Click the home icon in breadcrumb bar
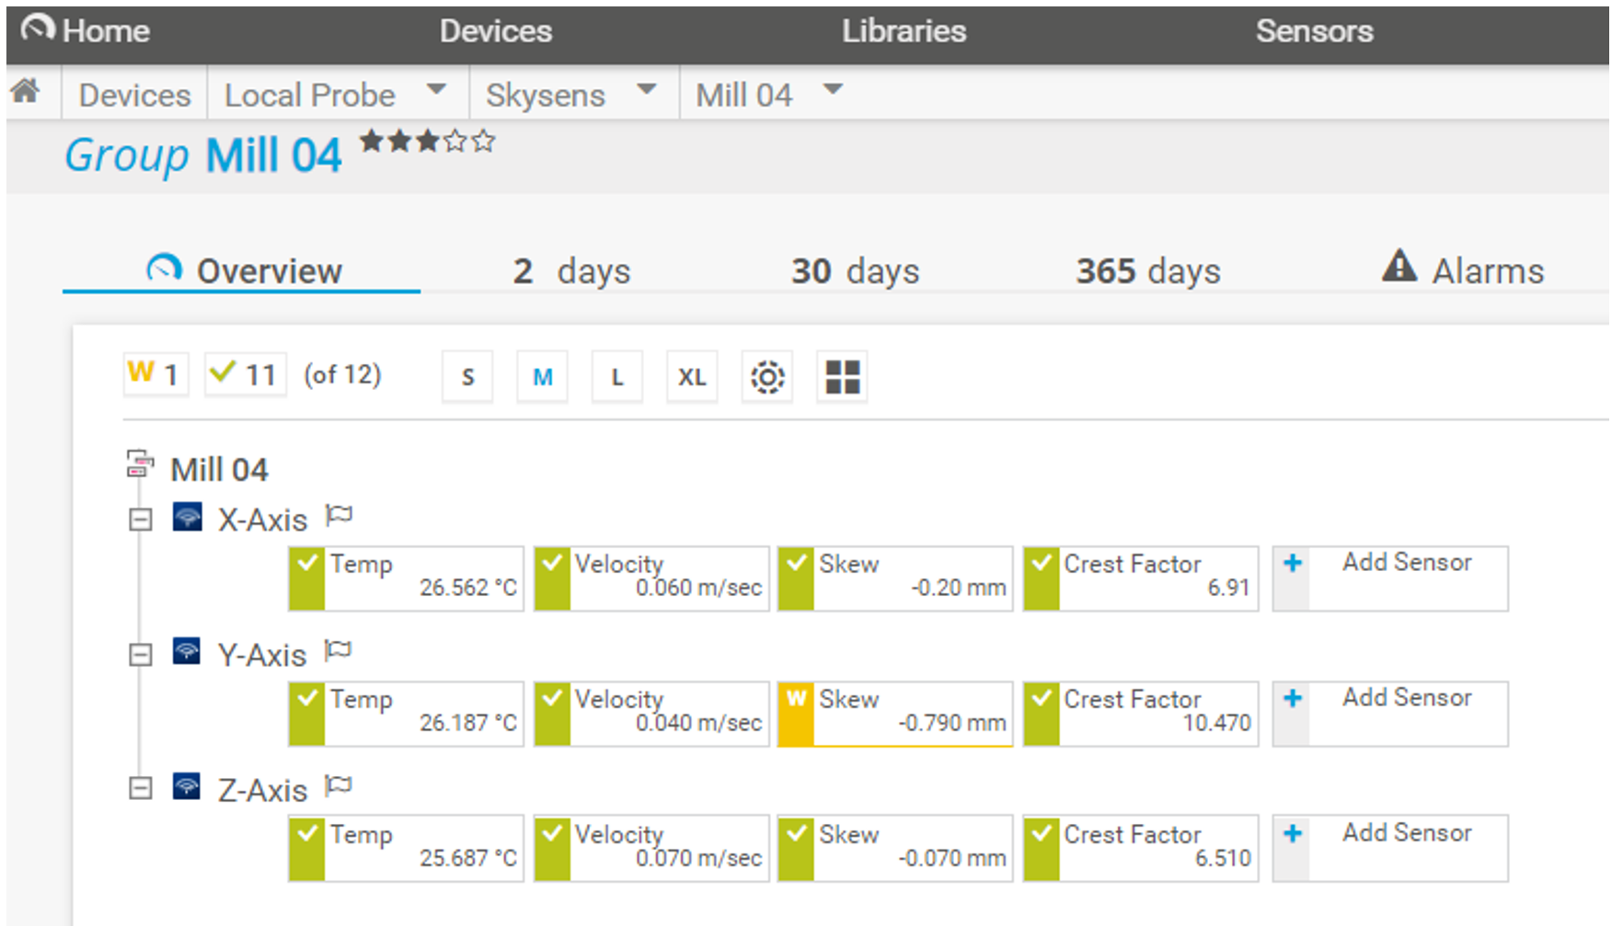 point(26,92)
